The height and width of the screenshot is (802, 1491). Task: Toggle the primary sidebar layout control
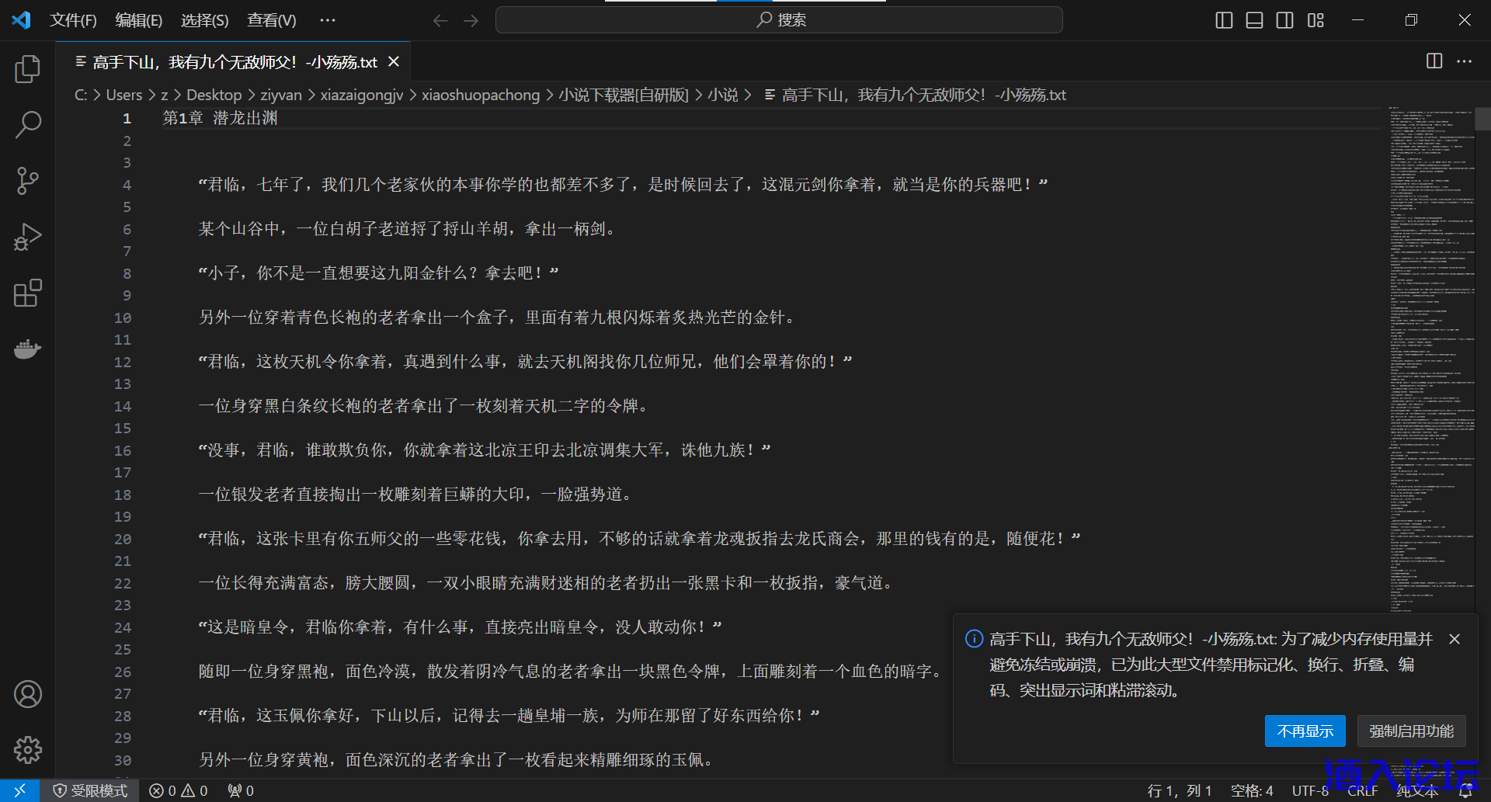(x=1223, y=20)
